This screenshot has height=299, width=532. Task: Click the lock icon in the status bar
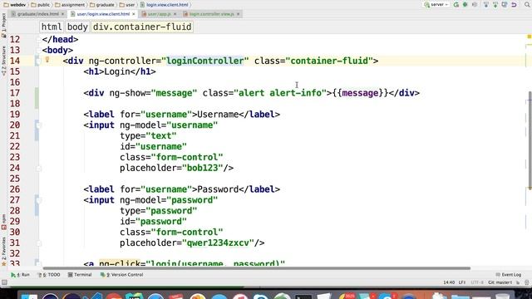click(518, 282)
